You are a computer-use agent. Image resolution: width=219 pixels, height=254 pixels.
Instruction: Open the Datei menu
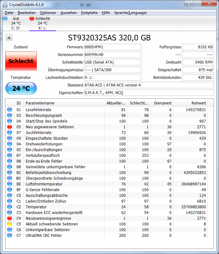coord(9,13)
